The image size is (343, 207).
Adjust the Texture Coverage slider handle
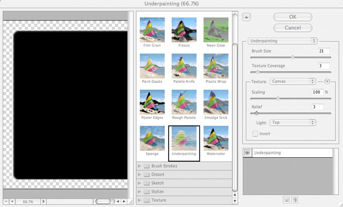(258, 72)
